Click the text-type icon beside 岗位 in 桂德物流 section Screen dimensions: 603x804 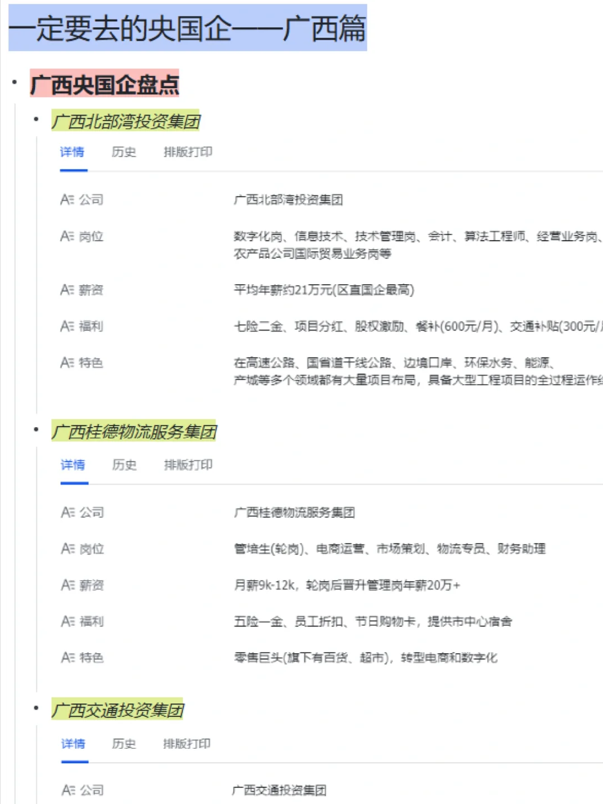[x=68, y=549]
